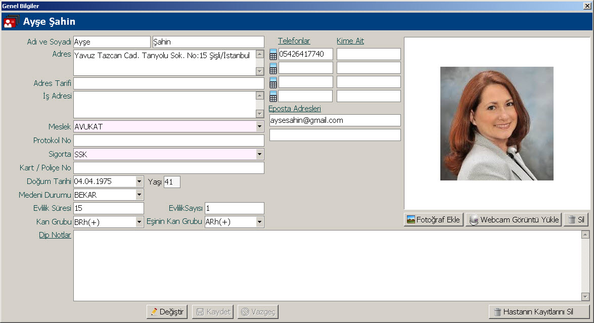Click the Genel Bilgiler window title
This screenshot has height=323, width=594.
(x=21, y=6)
